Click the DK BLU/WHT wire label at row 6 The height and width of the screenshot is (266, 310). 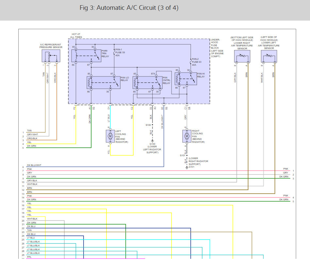coord(34,165)
